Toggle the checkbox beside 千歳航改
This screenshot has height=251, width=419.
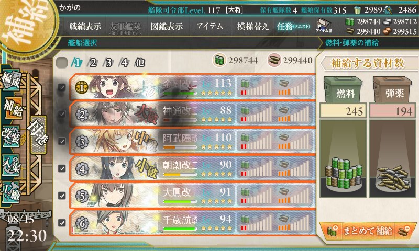point(62,222)
